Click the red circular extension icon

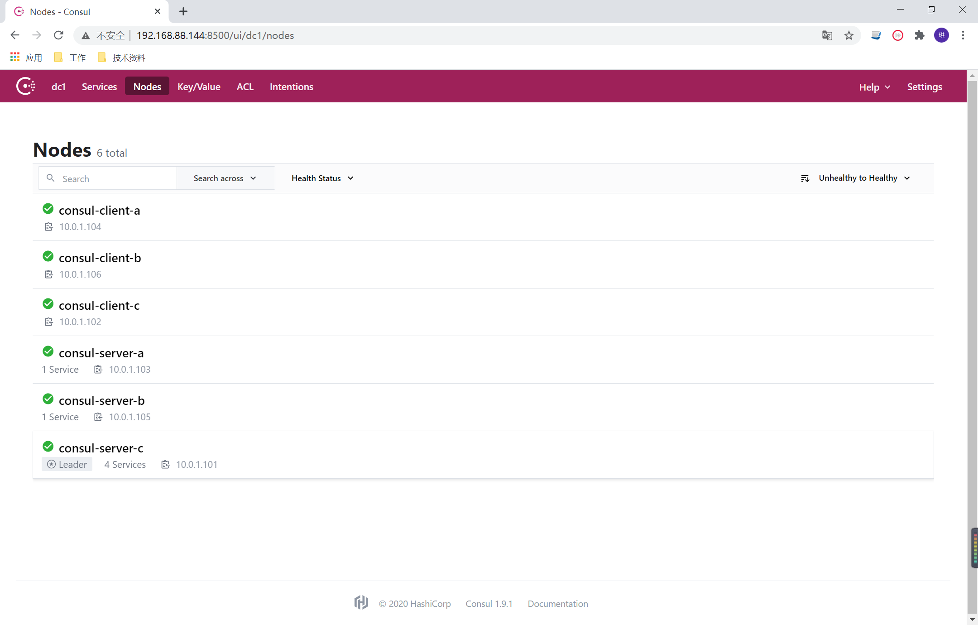(898, 35)
